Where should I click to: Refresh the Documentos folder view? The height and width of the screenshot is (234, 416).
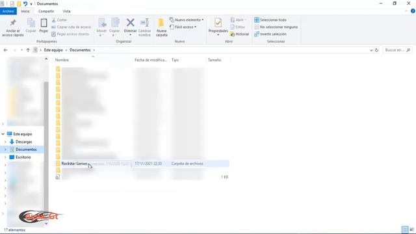pos(376,50)
